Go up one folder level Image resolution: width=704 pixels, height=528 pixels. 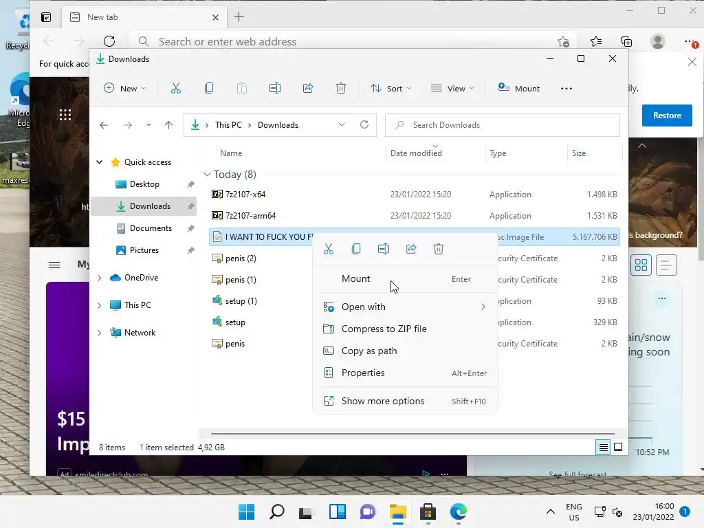[x=169, y=125]
